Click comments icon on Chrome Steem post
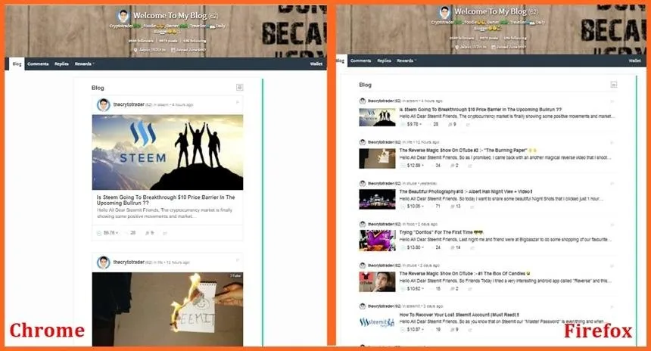Screen dimensions: 651x351 click(x=147, y=233)
